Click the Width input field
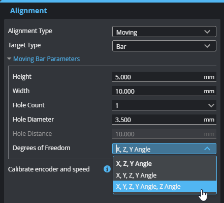224x203 pixels. 164,91
